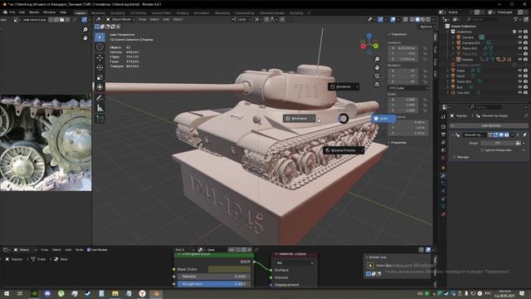Select the Measure tool
Viewport: 531px width, 299px height.
point(100,108)
